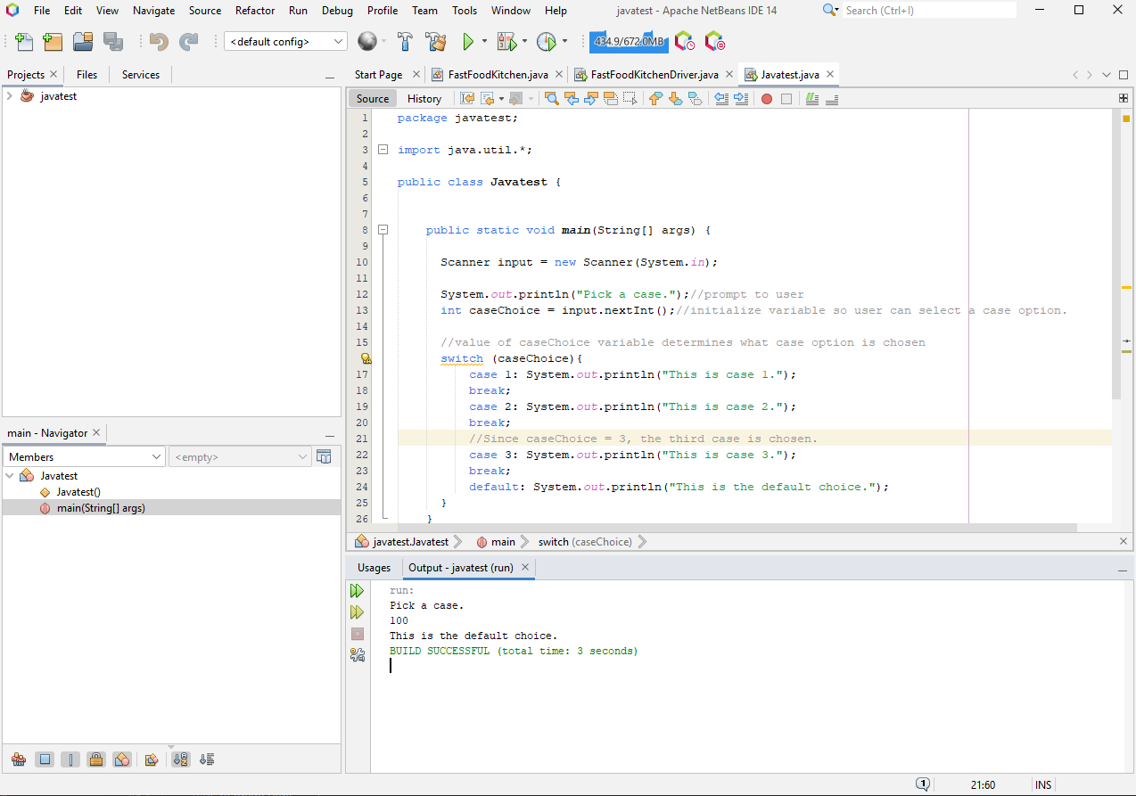
Task: Click the red Start Macro Recording icon
Action: coord(767,99)
